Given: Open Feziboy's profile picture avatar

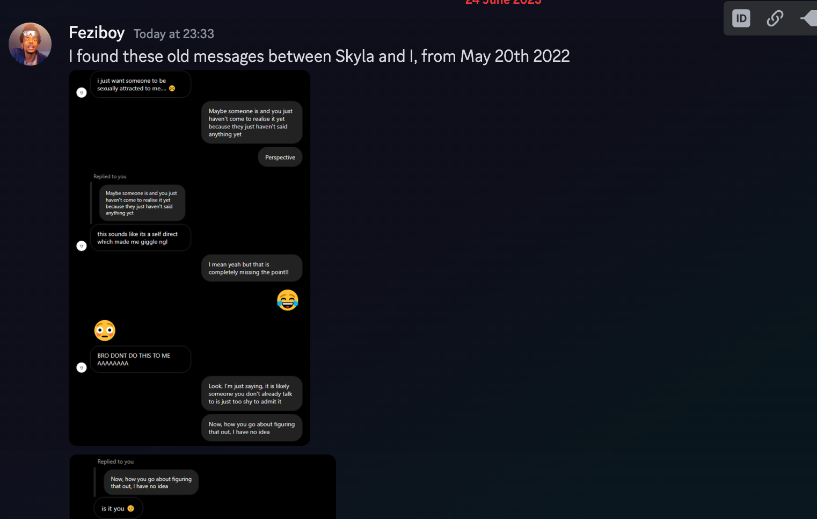Looking at the screenshot, I should pos(30,44).
